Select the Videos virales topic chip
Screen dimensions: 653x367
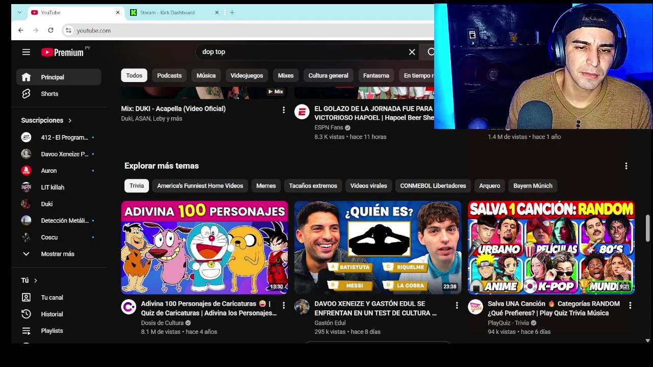click(368, 186)
